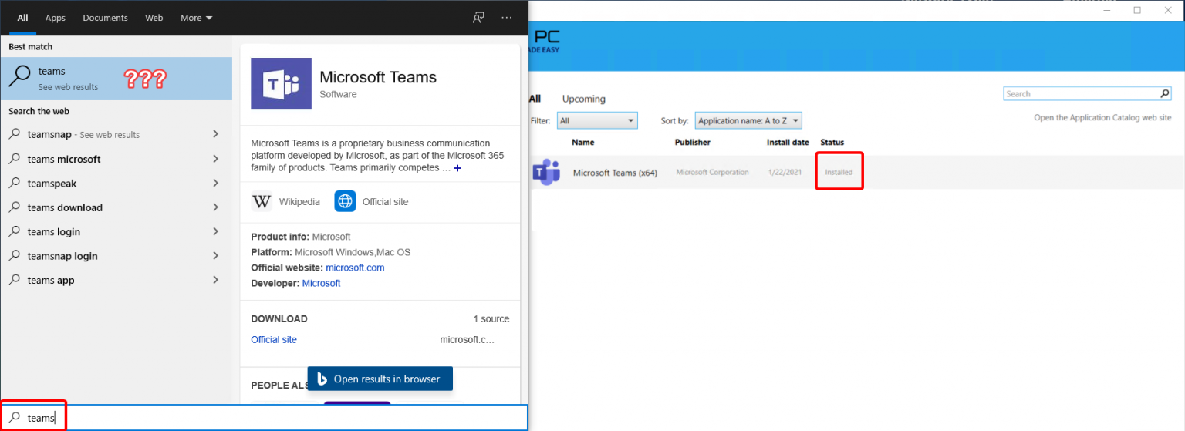Select teamspeak suggestion
Image resolution: width=1185 pixels, height=431 pixels.
pyautogui.click(x=116, y=184)
